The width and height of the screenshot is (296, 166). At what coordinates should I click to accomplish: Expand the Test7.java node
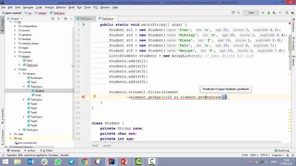[x=24, y=117]
